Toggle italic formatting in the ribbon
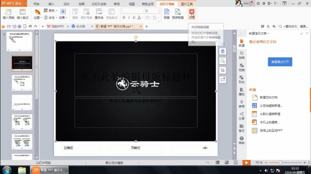The width and height of the screenshot is (311, 174). (129, 18)
